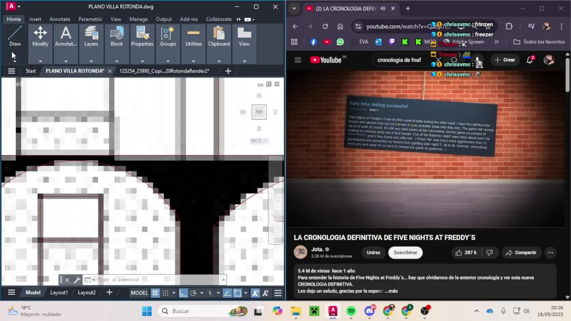
Task: Open snap mode settings dropdown arrow
Action: 173,293
